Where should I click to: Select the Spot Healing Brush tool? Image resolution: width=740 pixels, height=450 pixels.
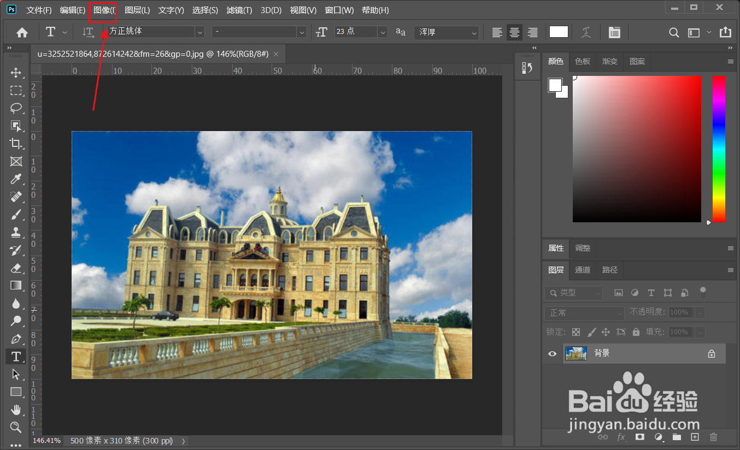16,197
